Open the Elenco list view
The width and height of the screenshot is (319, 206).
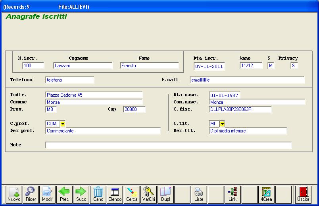coord(115,194)
